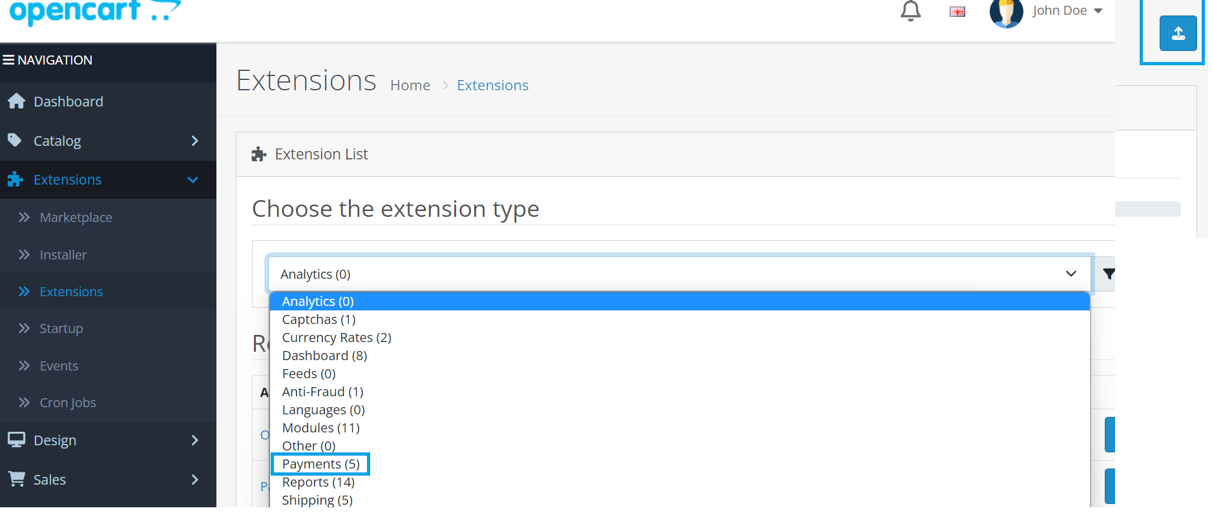Click the filter funnel icon
Viewport: 1212px width, 515px height.
click(x=1109, y=274)
